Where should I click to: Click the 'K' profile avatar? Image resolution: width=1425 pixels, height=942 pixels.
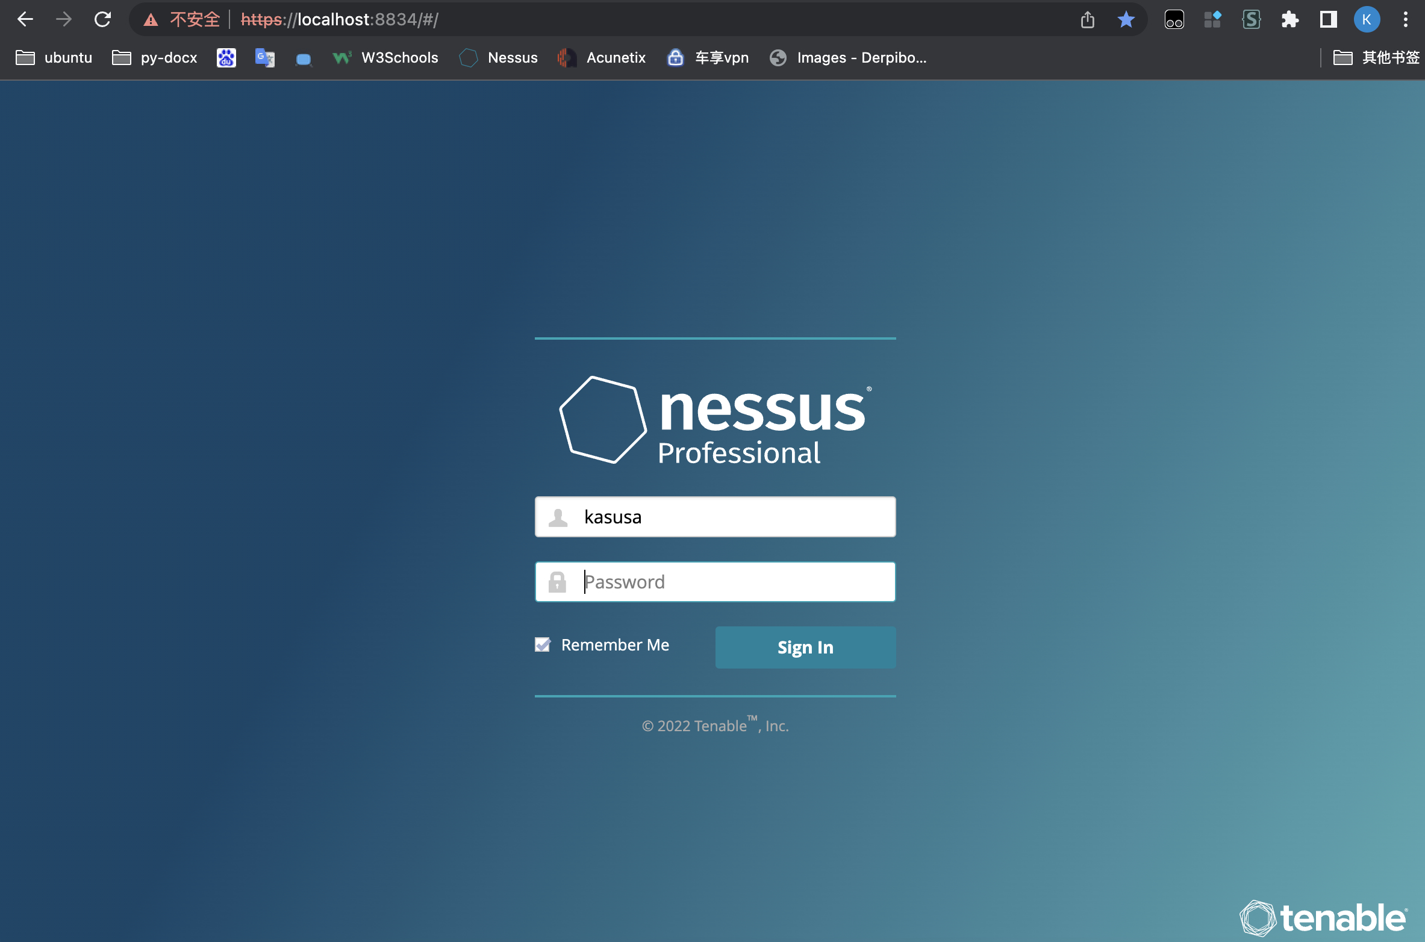click(1366, 19)
